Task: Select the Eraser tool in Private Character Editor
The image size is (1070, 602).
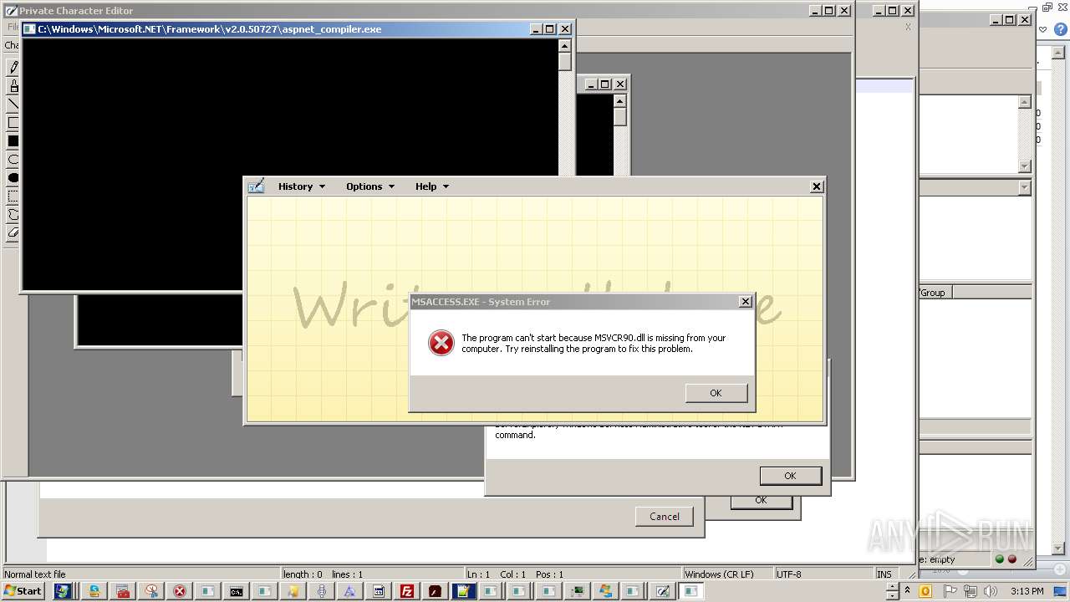Action: pos(13,233)
